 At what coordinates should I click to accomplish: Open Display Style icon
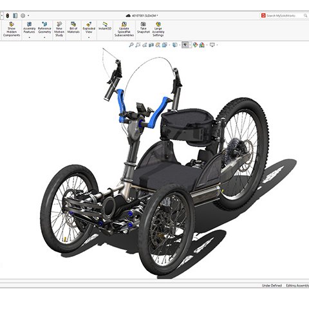point(175,45)
